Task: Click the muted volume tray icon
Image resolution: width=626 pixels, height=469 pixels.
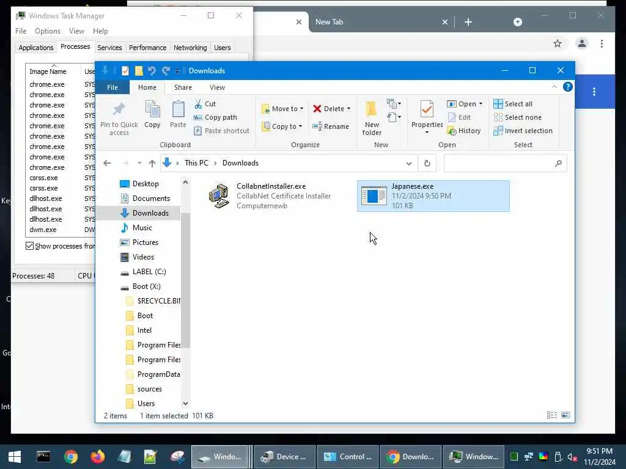Action: [x=572, y=457]
